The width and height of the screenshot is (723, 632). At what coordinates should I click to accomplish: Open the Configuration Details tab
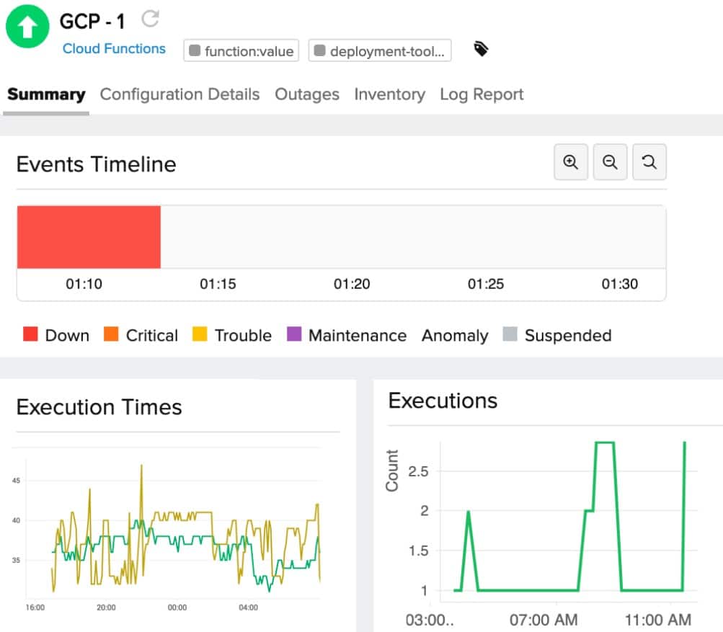179,94
